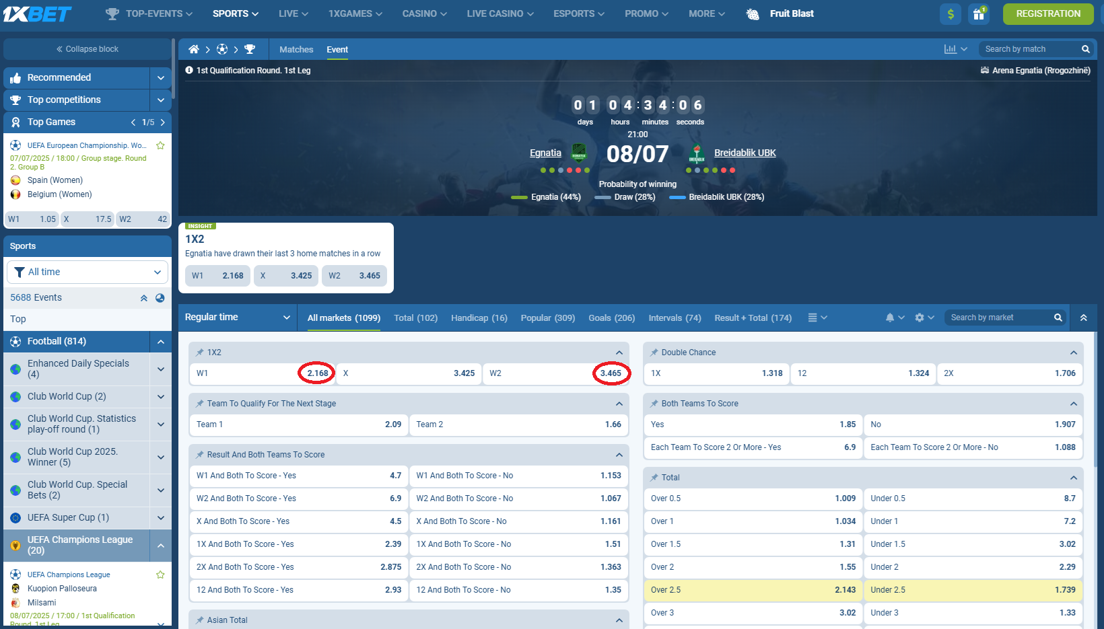The width and height of the screenshot is (1104, 629).
Task: Open the Egnatia team link
Action: pos(545,153)
